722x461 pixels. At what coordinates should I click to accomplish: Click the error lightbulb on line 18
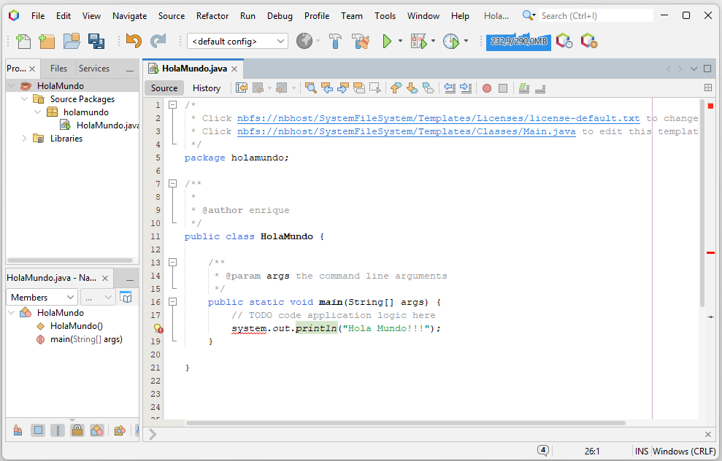pos(158,328)
